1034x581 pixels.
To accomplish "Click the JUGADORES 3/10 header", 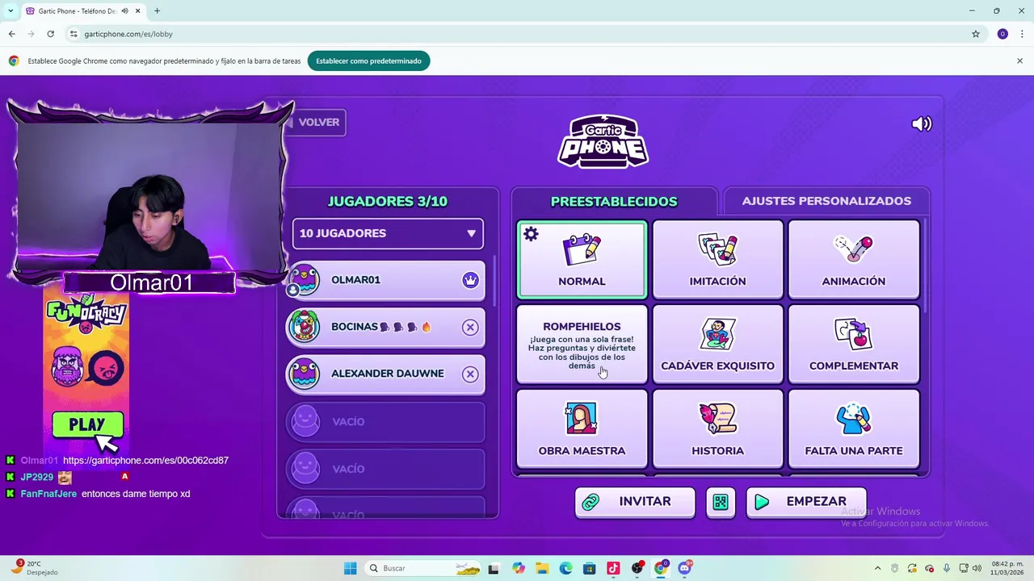I will pyautogui.click(x=387, y=202).
